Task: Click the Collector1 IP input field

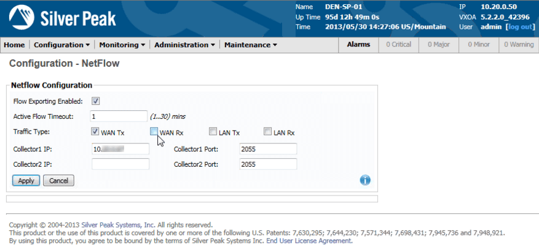Action: (x=120, y=149)
